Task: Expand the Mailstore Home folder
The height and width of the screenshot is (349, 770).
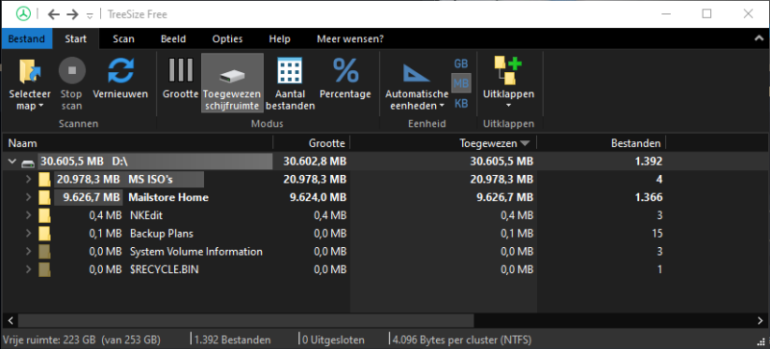Action: (x=28, y=198)
